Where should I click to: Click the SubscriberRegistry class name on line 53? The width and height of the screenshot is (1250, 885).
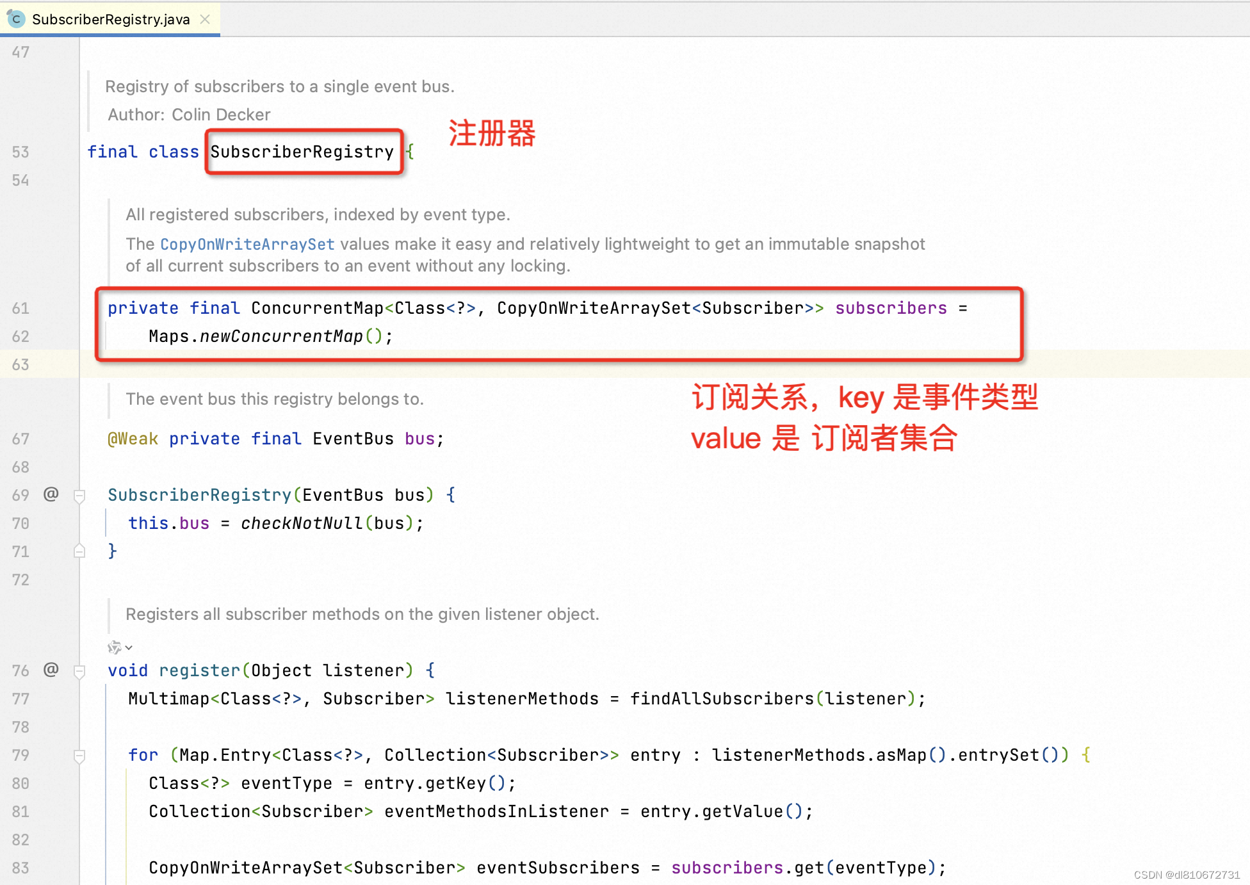[302, 152]
